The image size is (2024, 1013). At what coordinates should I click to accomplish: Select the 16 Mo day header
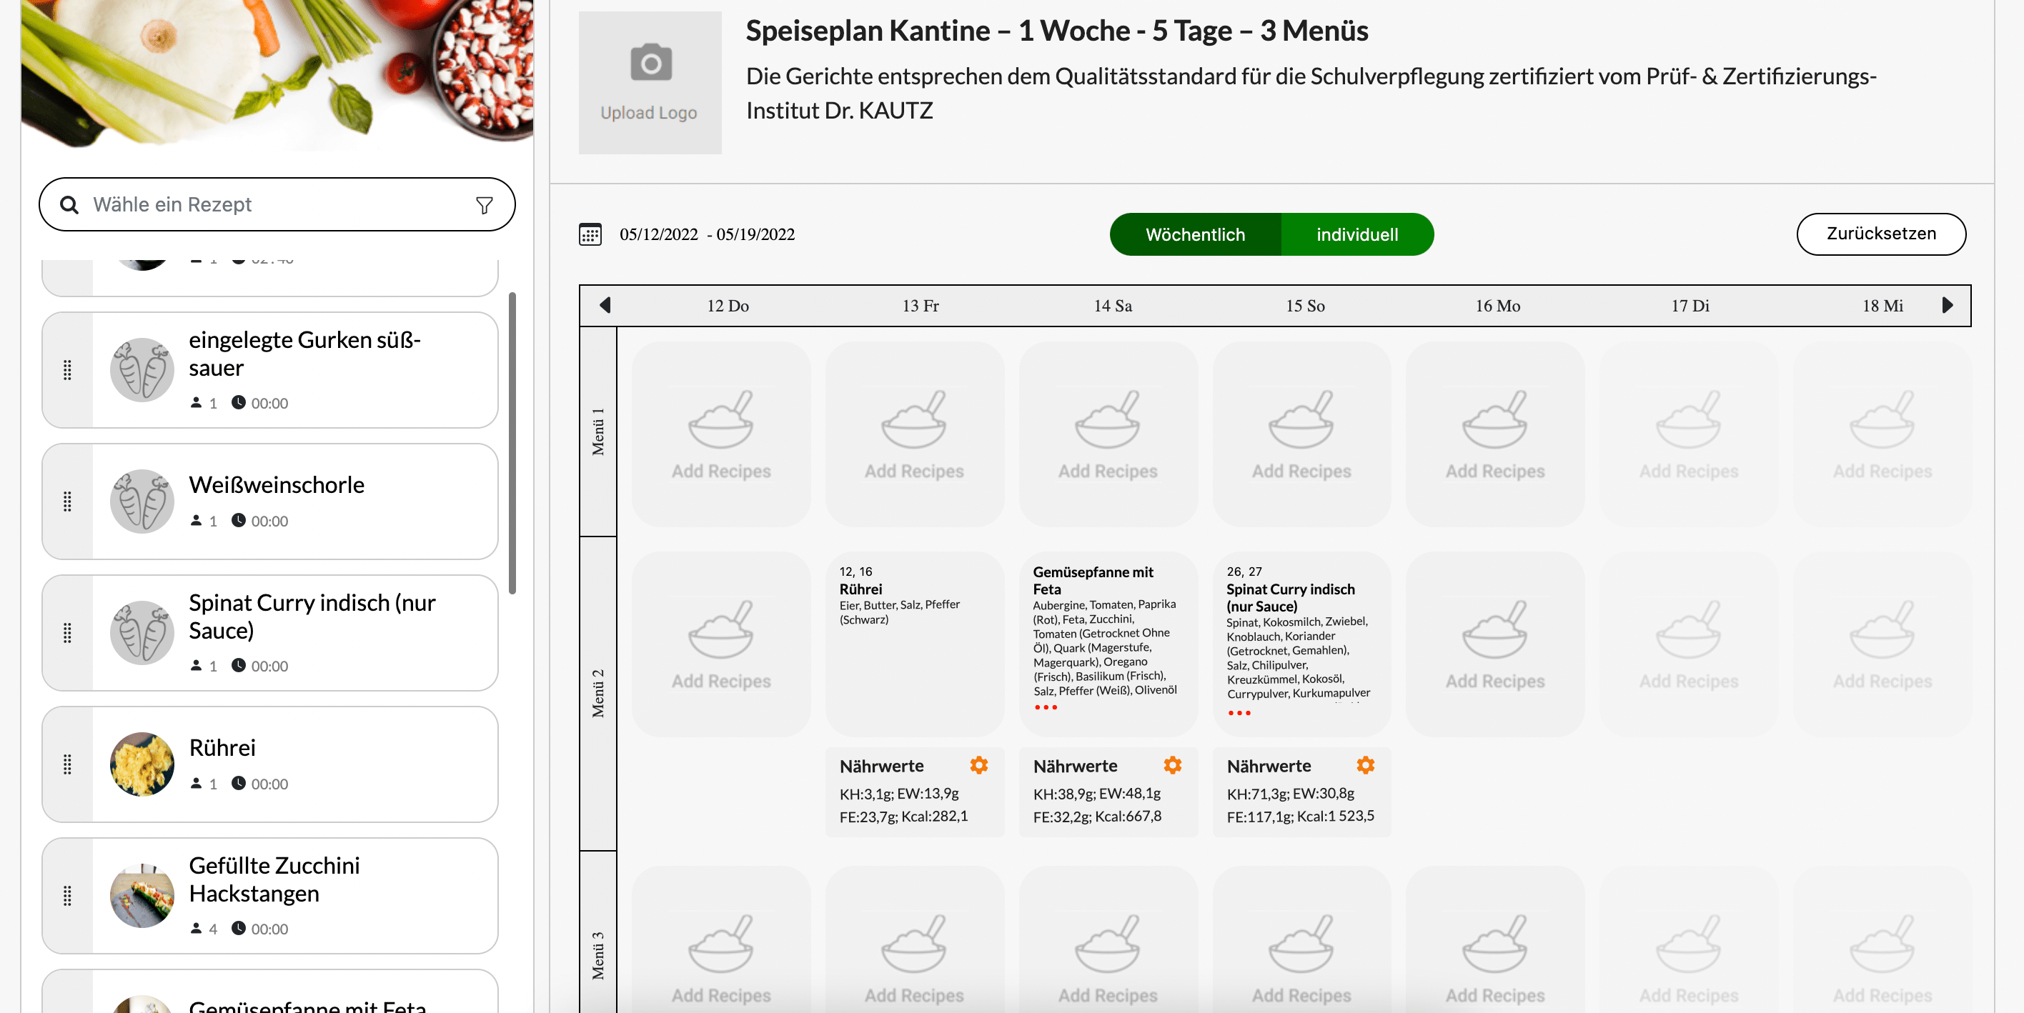click(1497, 306)
